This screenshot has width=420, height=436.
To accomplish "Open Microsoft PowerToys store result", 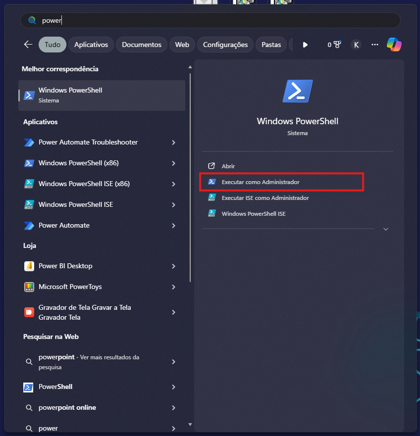I will click(x=70, y=287).
